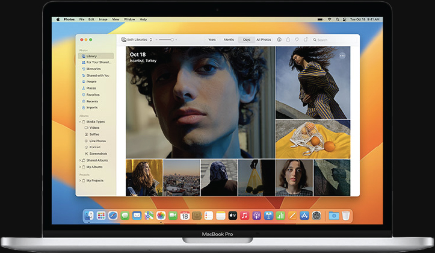Image resolution: width=435 pixels, height=253 pixels.
Task: Open Memories in the sidebar
Action: coord(96,69)
